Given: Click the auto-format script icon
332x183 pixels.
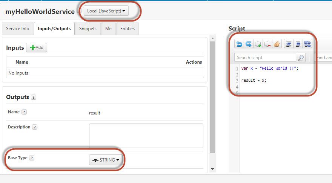Looking at the screenshot, I should point(307,44).
